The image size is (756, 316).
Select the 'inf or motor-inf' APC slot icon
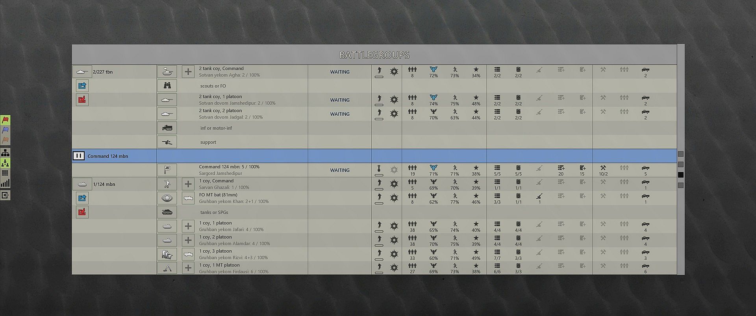pos(167,128)
